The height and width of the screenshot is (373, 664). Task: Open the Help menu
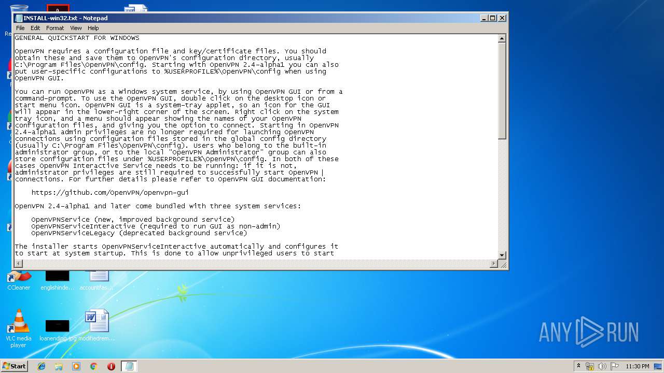(93, 28)
